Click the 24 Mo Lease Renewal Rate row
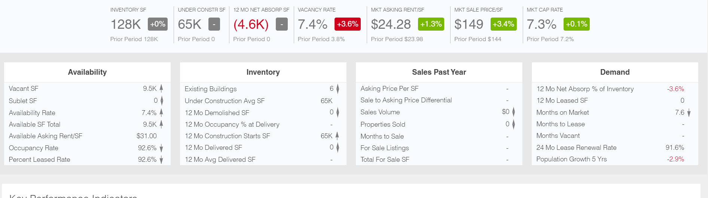The image size is (708, 198). (x=576, y=148)
